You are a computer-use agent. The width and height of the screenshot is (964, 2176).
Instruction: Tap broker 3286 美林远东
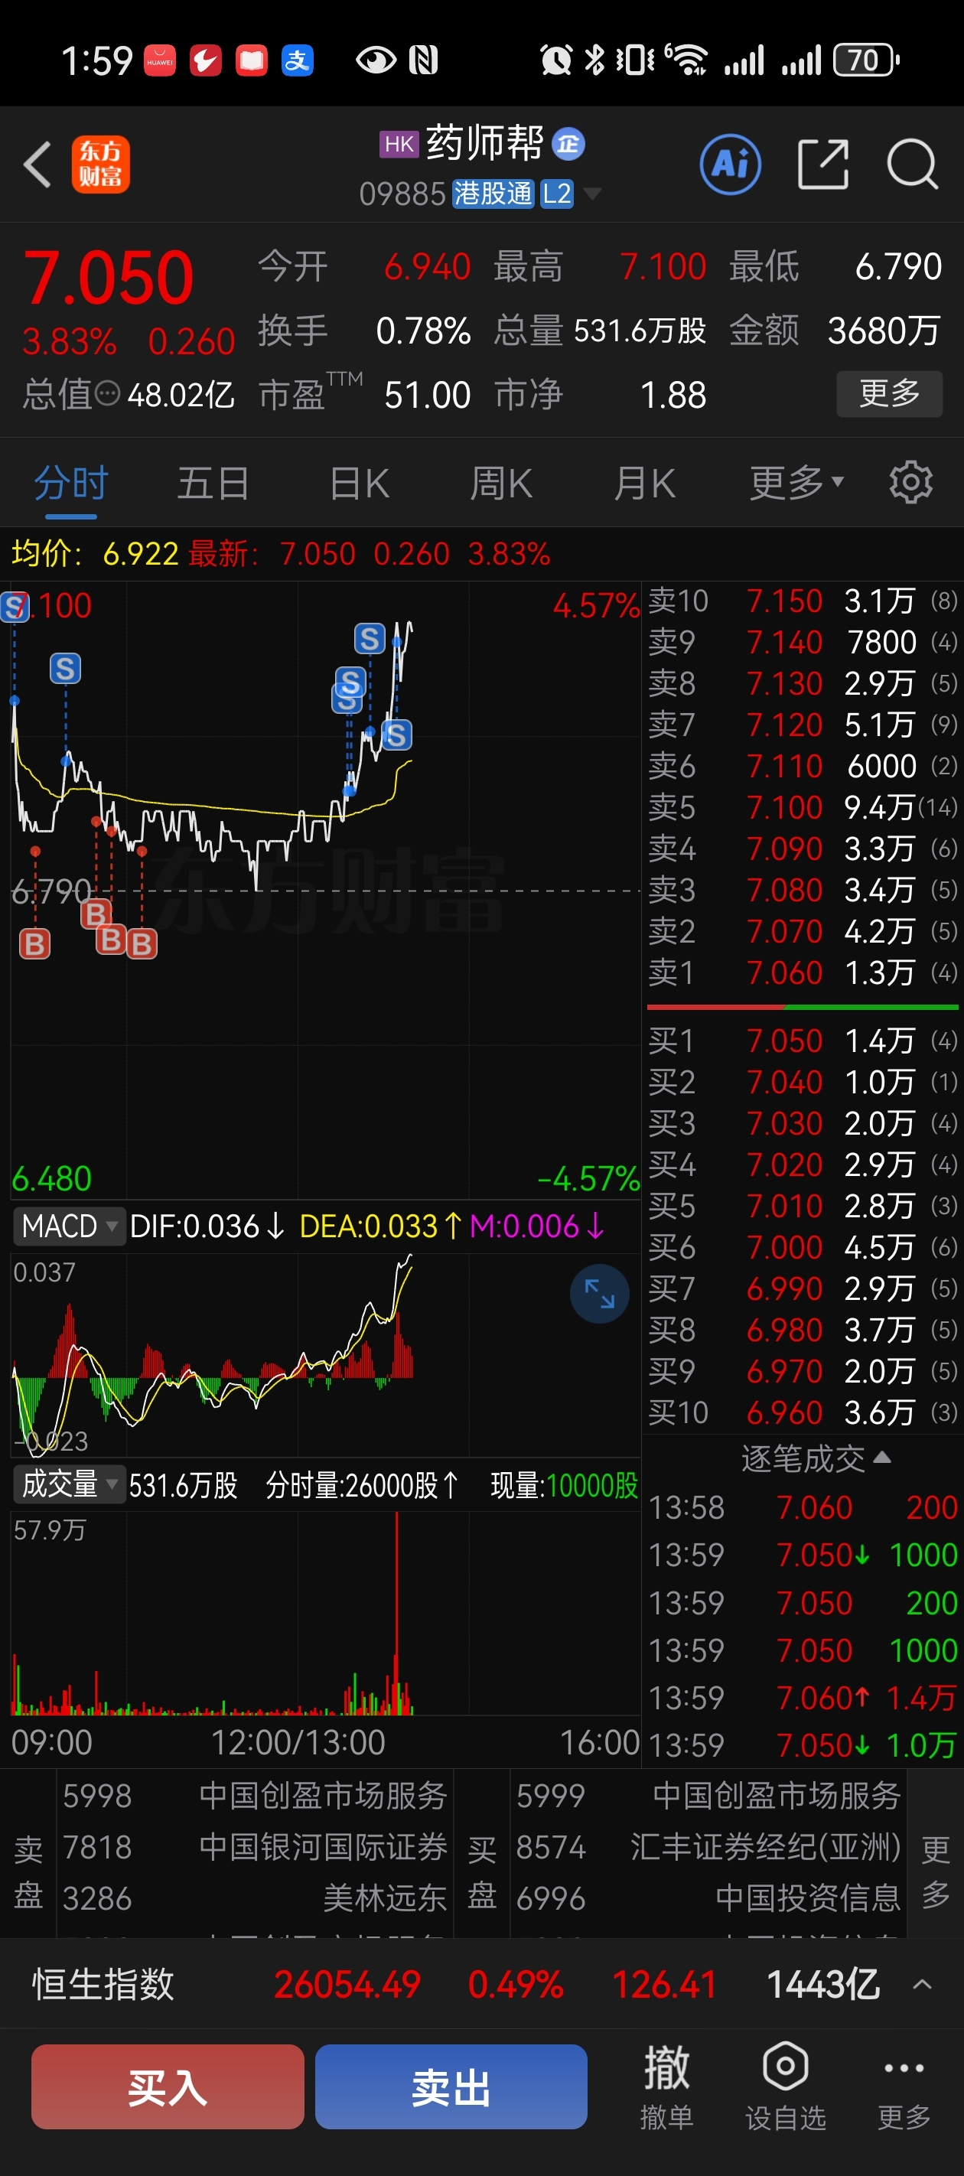255,1898
